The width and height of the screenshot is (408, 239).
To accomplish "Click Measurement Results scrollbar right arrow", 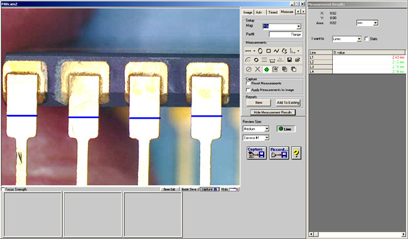I will click(404, 235).
